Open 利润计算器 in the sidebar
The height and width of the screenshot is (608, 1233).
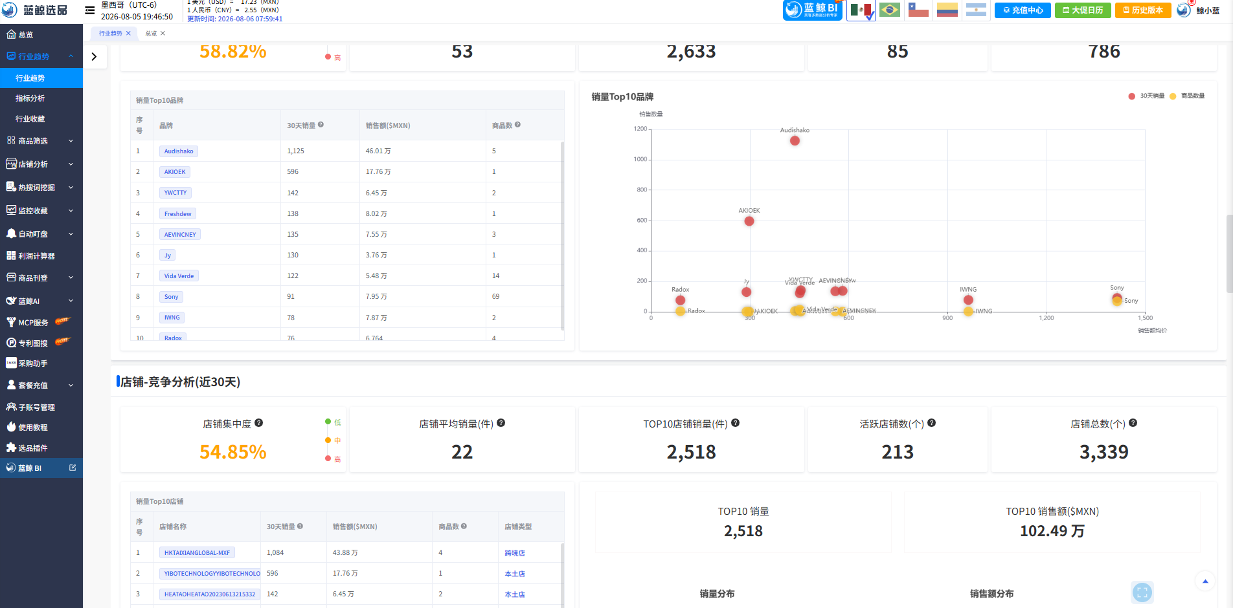[x=41, y=256]
